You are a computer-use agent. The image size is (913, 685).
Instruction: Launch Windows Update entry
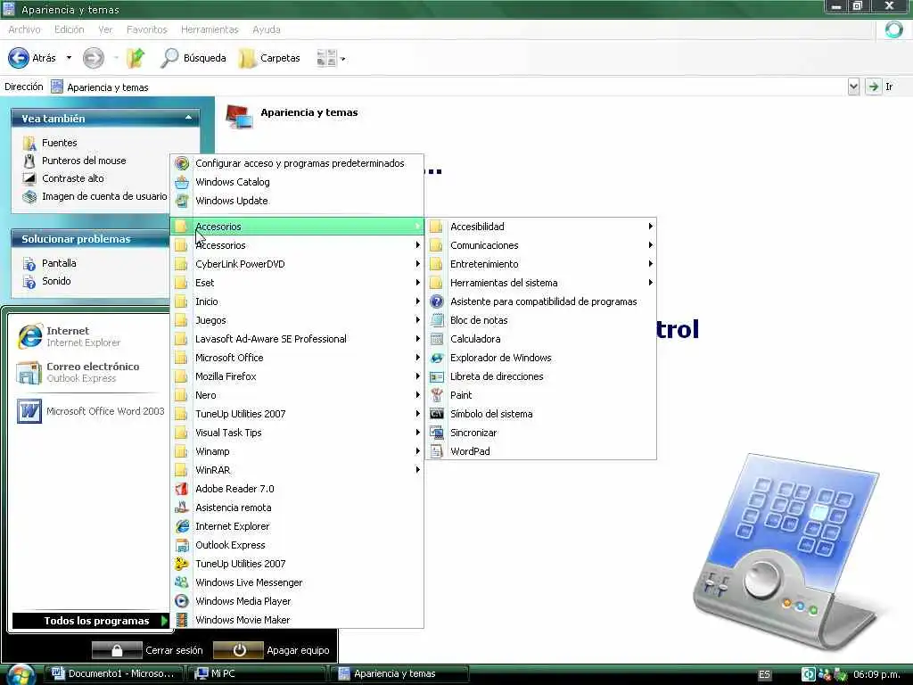pyautogui.click(x=297, y=201)
